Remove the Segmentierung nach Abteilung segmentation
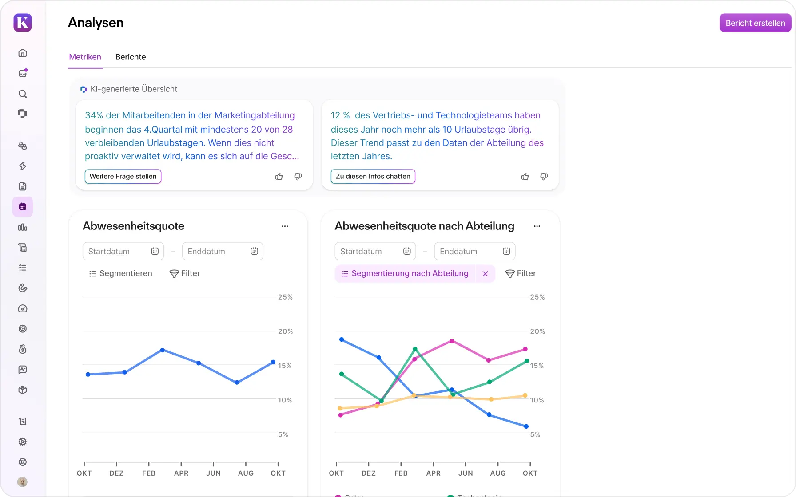Screen dimensions: 796x497 point(486,274)
